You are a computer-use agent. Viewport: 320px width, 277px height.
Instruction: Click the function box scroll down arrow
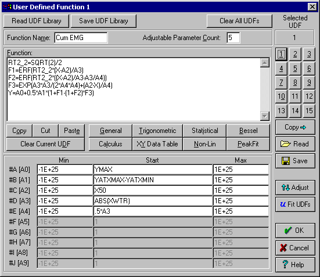tap(265, 116)
